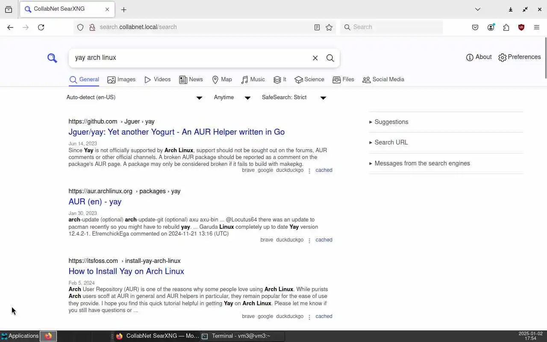Image resolution: width=547 pixels, height=342 pixels.
Task: Clear the search query with the X icon
Action: 315,58
